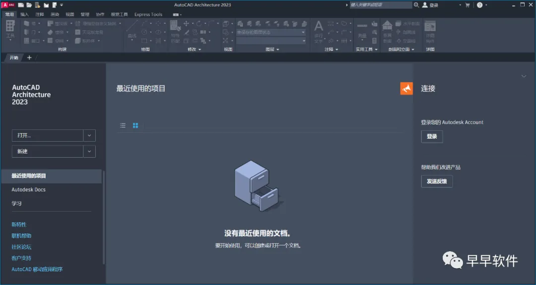536x285 pixels.
Task: Open the Autodesk App Store cart icon
Action: [468, 5]
